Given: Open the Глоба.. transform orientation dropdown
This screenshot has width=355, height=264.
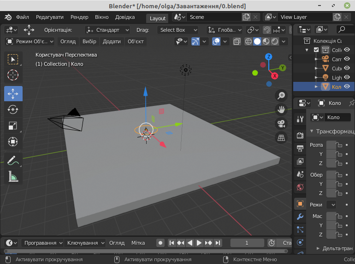Looking at the screenshot, I should (225, 30).
